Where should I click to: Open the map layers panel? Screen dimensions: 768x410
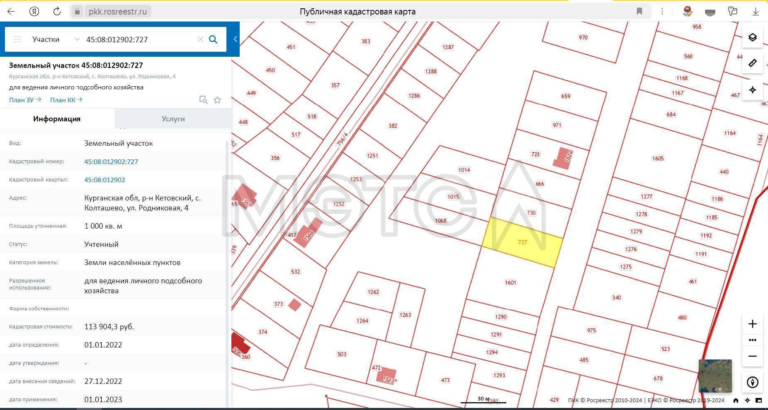(x=752, y=37)
